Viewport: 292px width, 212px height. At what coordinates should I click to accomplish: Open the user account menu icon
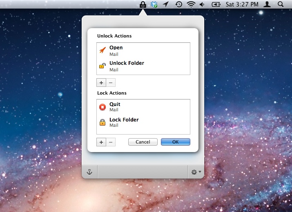point(267,4)
